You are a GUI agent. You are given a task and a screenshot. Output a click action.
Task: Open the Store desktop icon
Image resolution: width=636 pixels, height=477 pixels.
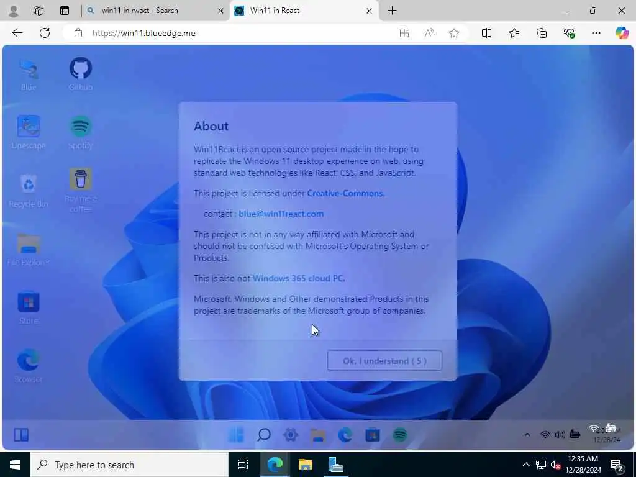[29, 307]
